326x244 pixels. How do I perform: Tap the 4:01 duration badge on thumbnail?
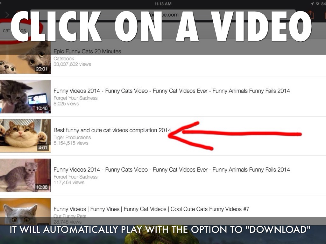point(42,148)
